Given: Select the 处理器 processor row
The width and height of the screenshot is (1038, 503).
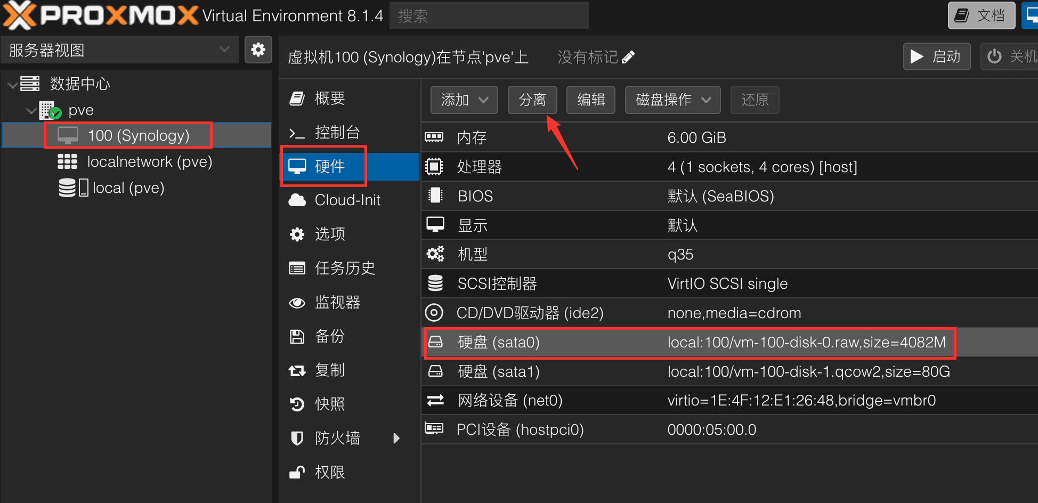Looking at the screenshot, I should 730,167.
